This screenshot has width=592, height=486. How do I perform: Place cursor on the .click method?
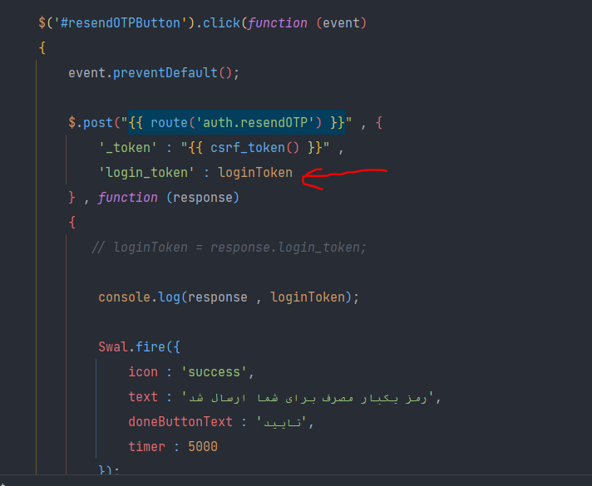pos(218,23)
